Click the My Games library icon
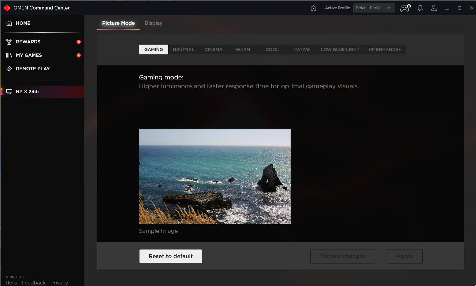This screenshot has height=286, width=476. tap(9, 55)
